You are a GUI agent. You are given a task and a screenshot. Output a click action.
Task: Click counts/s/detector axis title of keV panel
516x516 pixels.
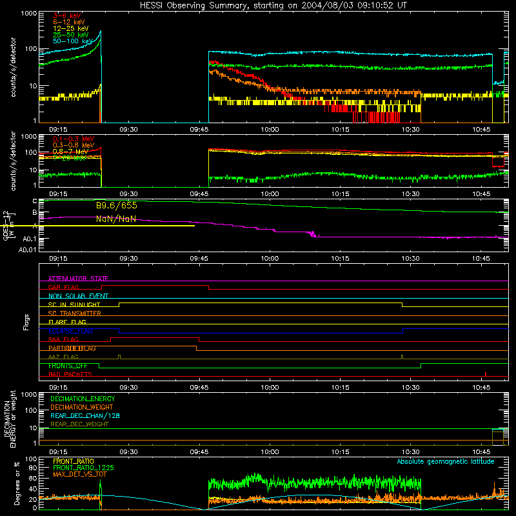(14, 67)
